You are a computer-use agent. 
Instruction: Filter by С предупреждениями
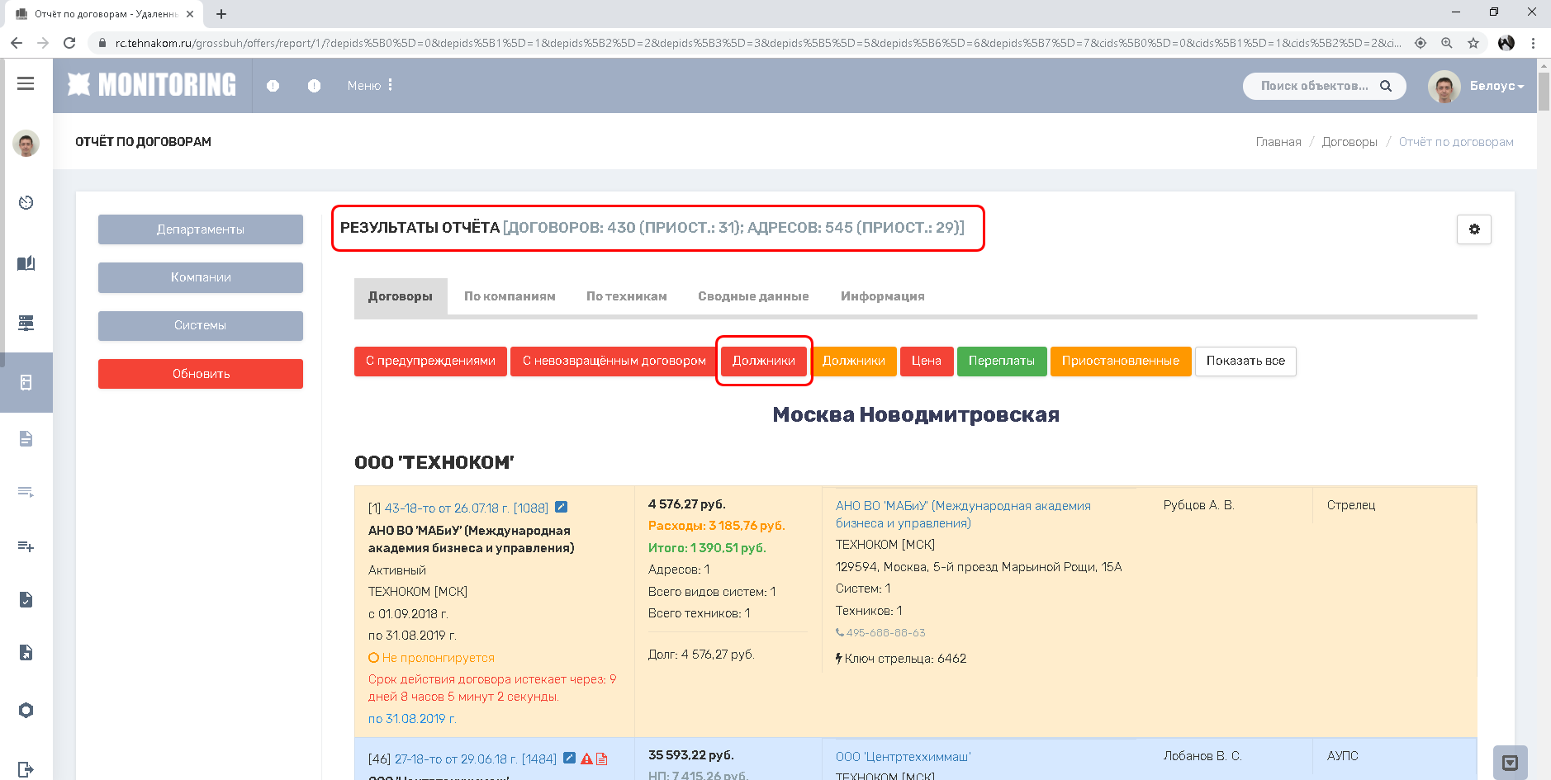point(430,361)
